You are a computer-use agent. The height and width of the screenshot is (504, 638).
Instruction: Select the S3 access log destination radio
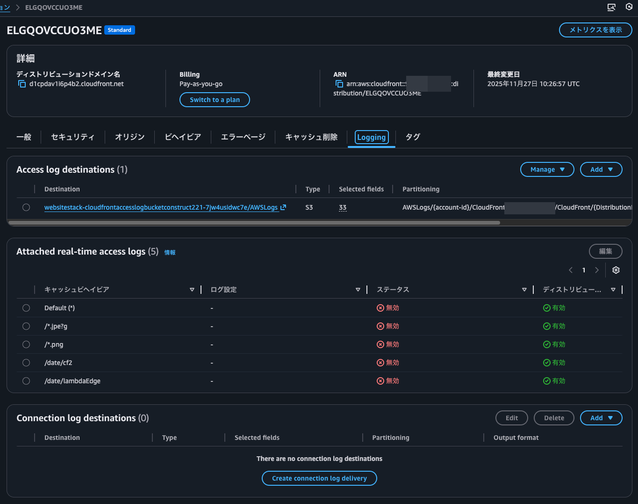point(26,207)
